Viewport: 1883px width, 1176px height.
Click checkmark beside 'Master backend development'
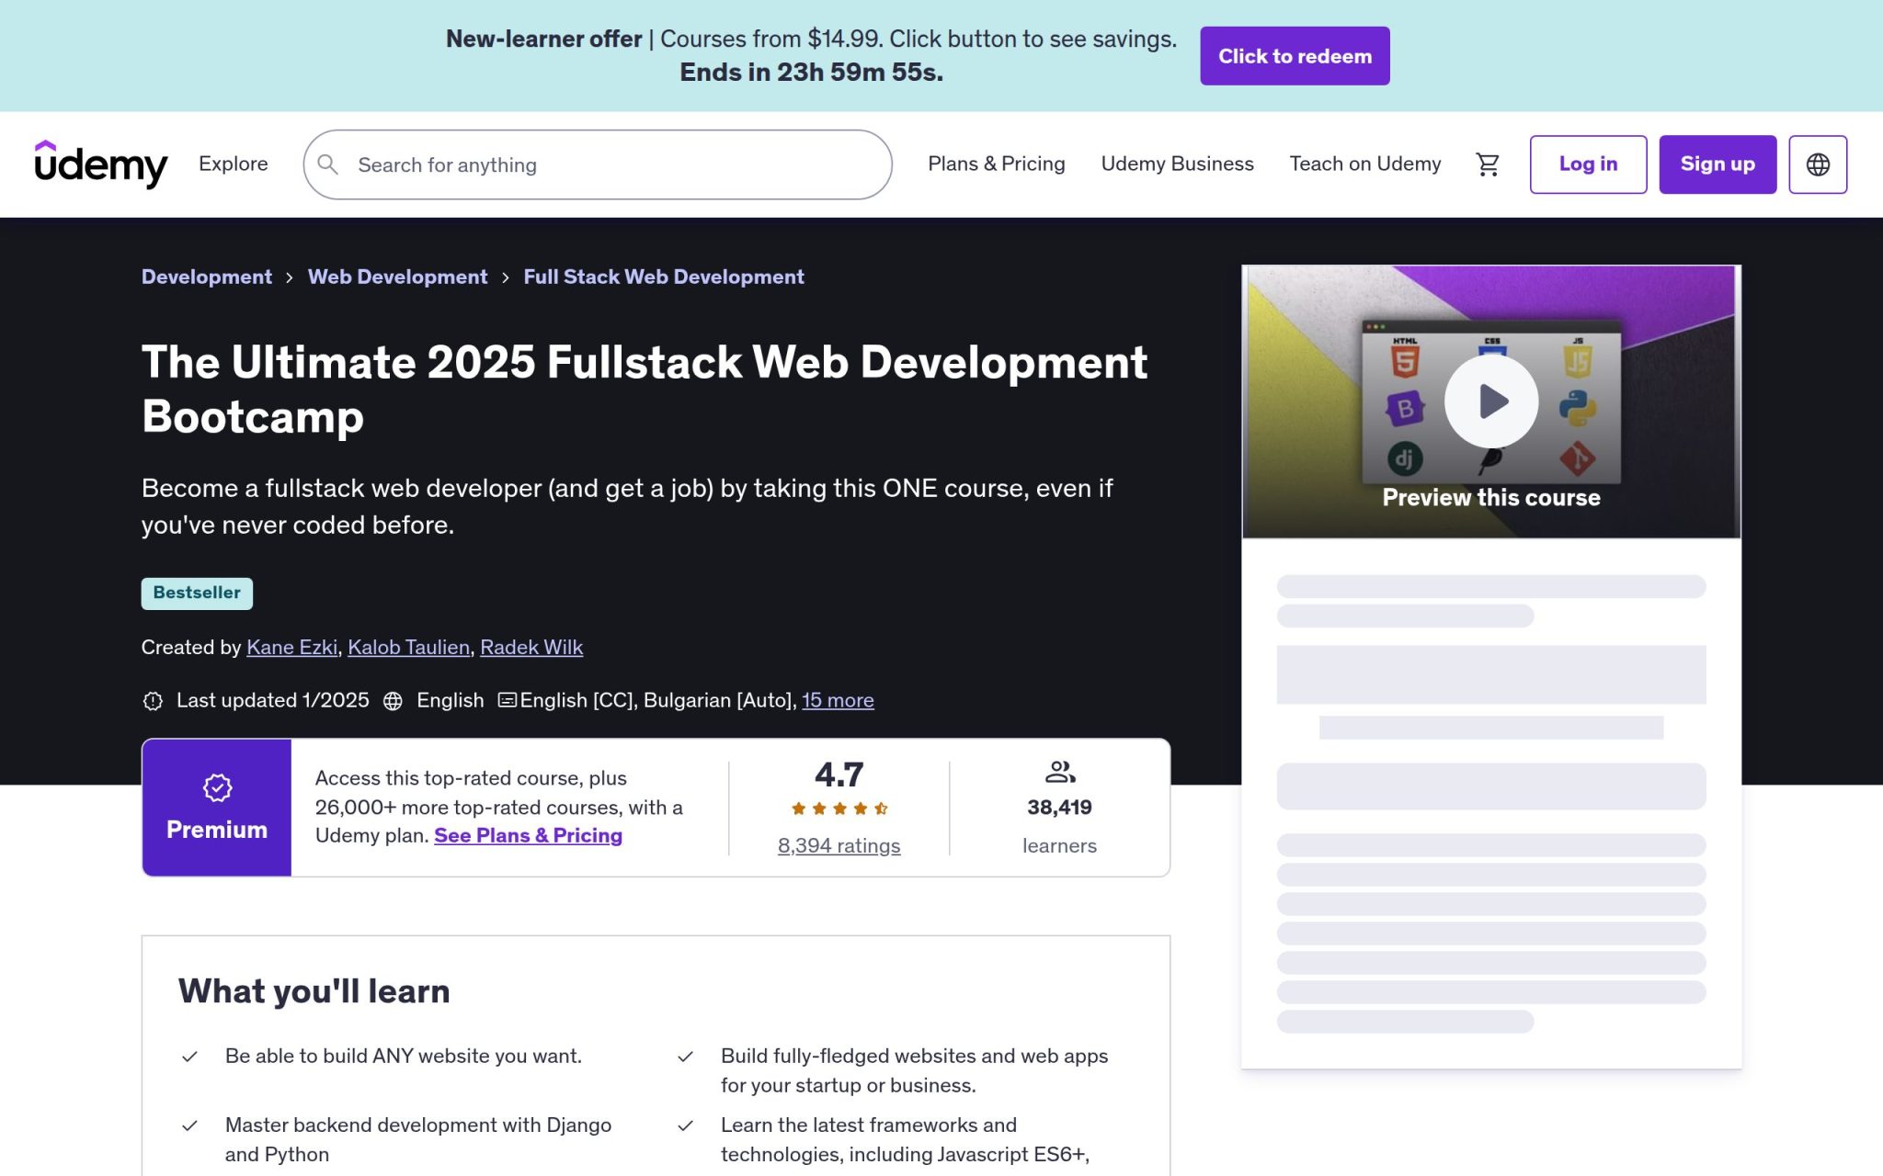click(x=189, y=1125)
